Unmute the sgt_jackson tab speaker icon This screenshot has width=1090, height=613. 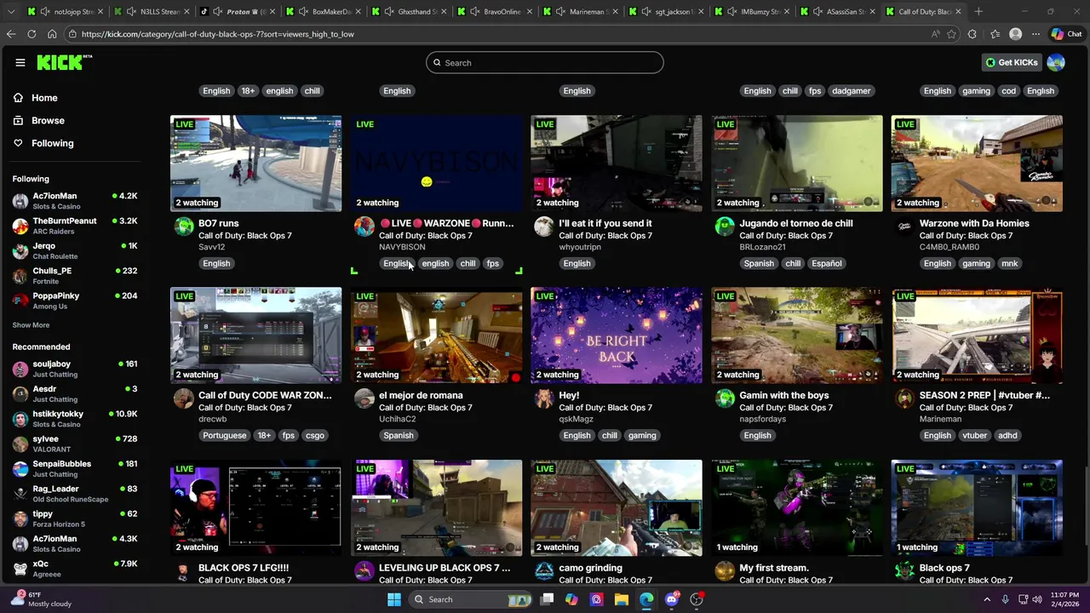pos(646,12)
